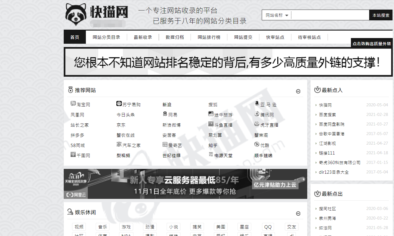Open the 58同城 link
The height and width of the screenshot is (236, 394).
pyautogui.click(x=78, y=146)
